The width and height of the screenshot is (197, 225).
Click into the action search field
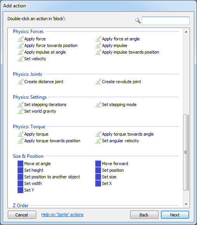pyautogui.click(x=166, y=21)
